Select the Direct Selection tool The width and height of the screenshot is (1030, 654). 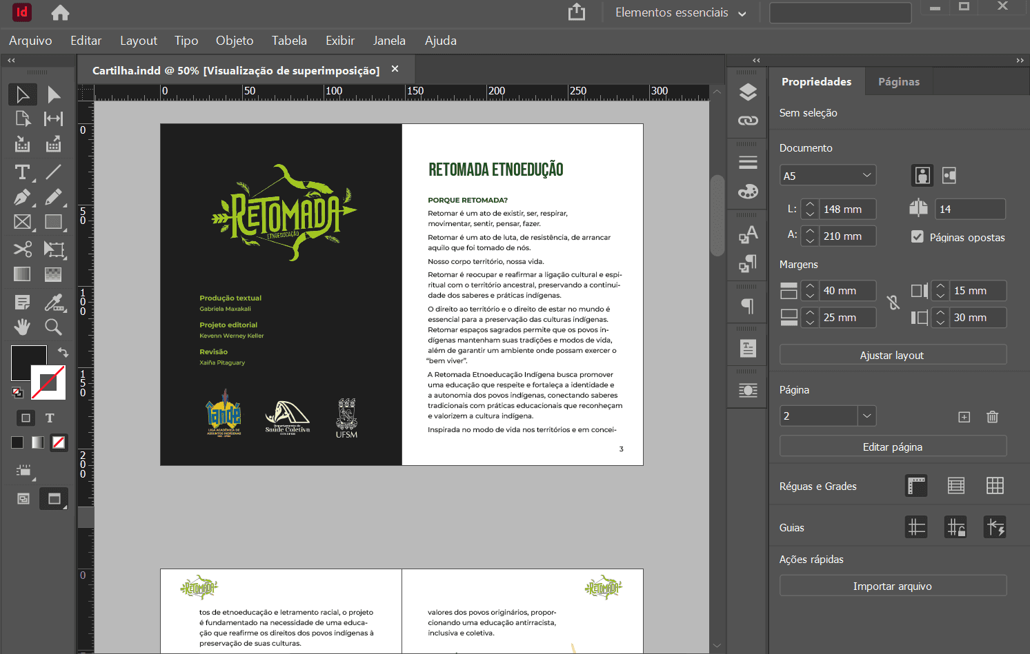tap(54, 94)
